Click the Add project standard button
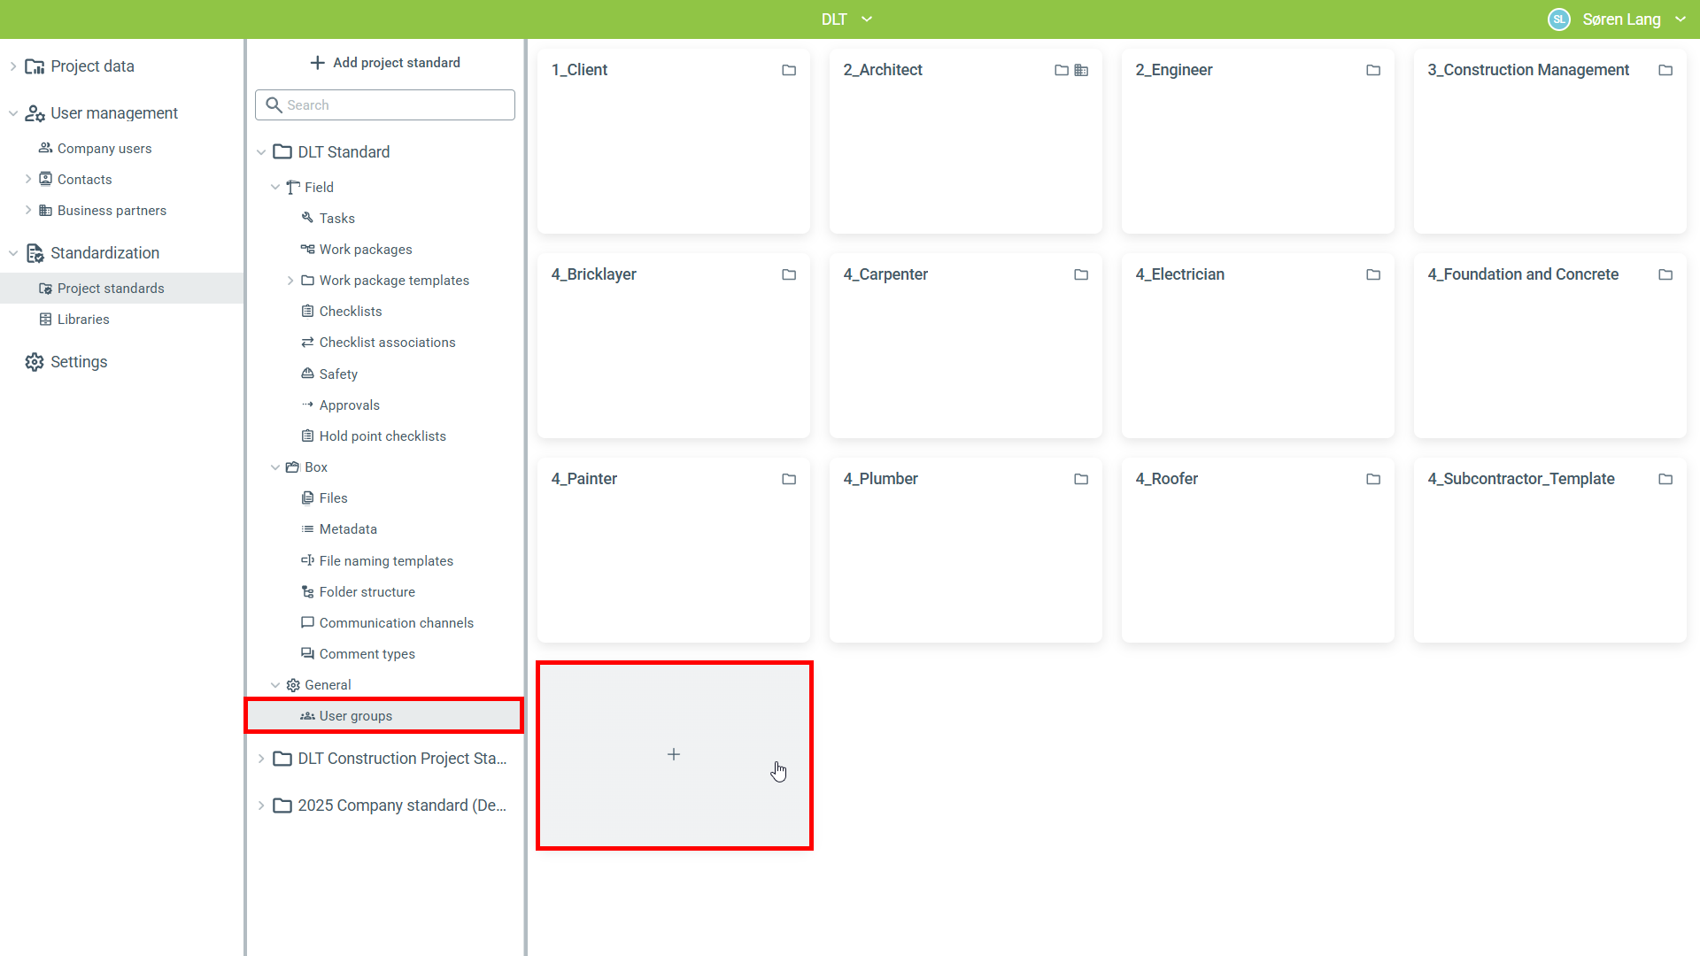Viewport: 1700px width, 956px height. 385,63
